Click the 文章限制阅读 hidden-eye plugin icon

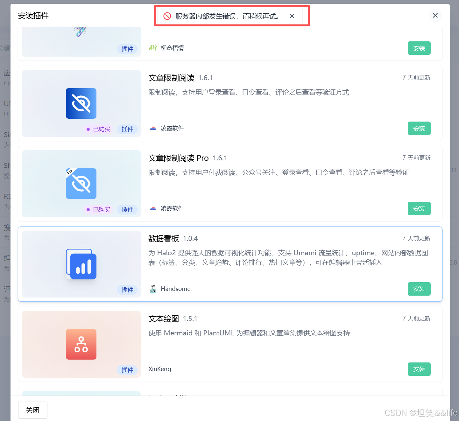81,103
